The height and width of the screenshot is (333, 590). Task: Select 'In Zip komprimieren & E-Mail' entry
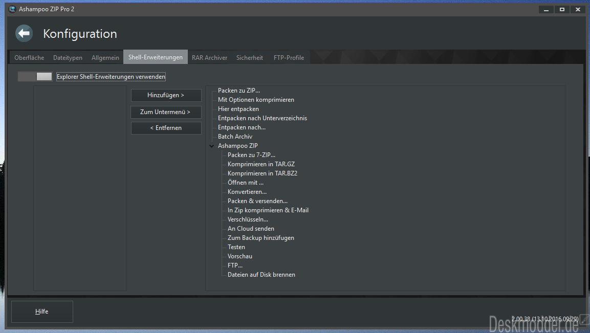point(268,210)
